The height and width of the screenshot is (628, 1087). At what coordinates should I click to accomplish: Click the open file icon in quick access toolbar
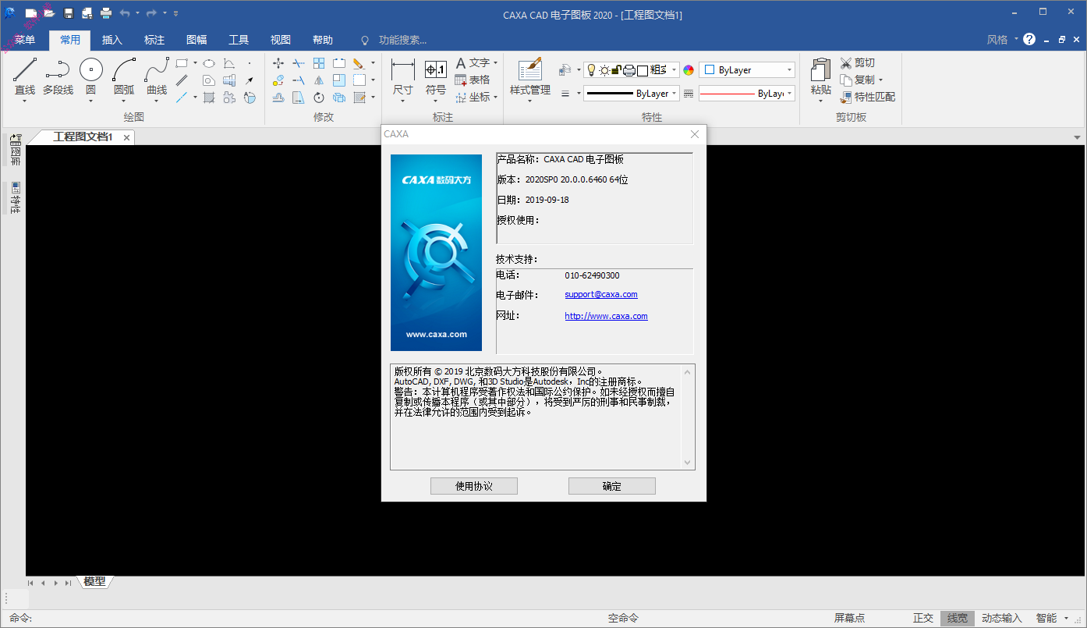coord(49,13)
